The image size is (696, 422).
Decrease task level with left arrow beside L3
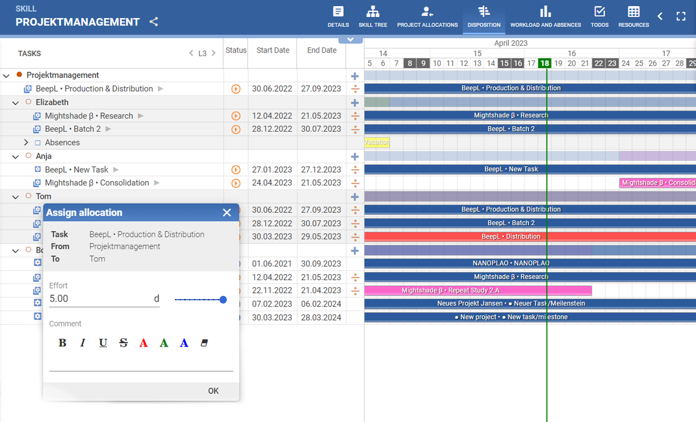point(191,53)
